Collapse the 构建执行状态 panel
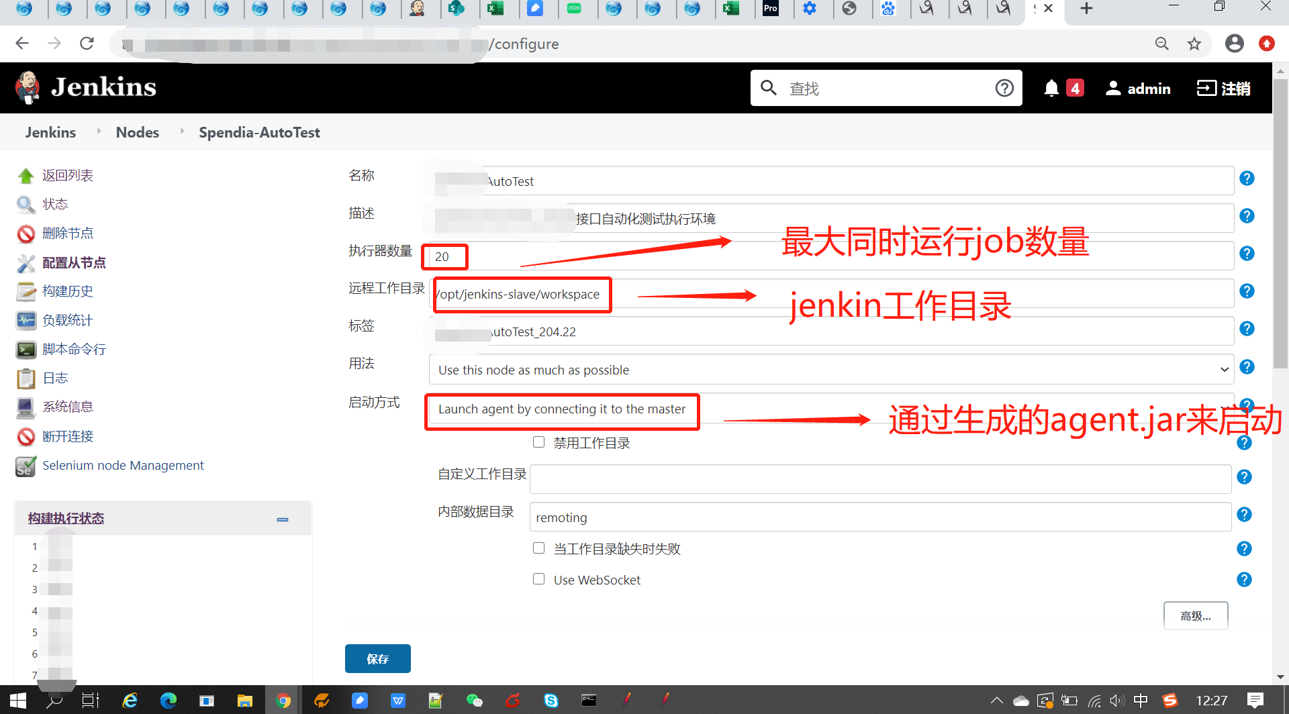The width and height of the screenshot is (1289, 714). click(x=283, y=519)
